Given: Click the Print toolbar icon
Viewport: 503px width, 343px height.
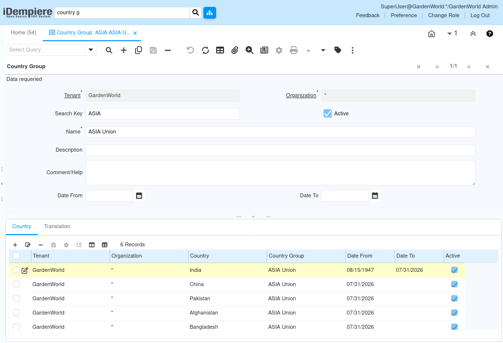Looking at the screenshot, I should pos(294,51).
